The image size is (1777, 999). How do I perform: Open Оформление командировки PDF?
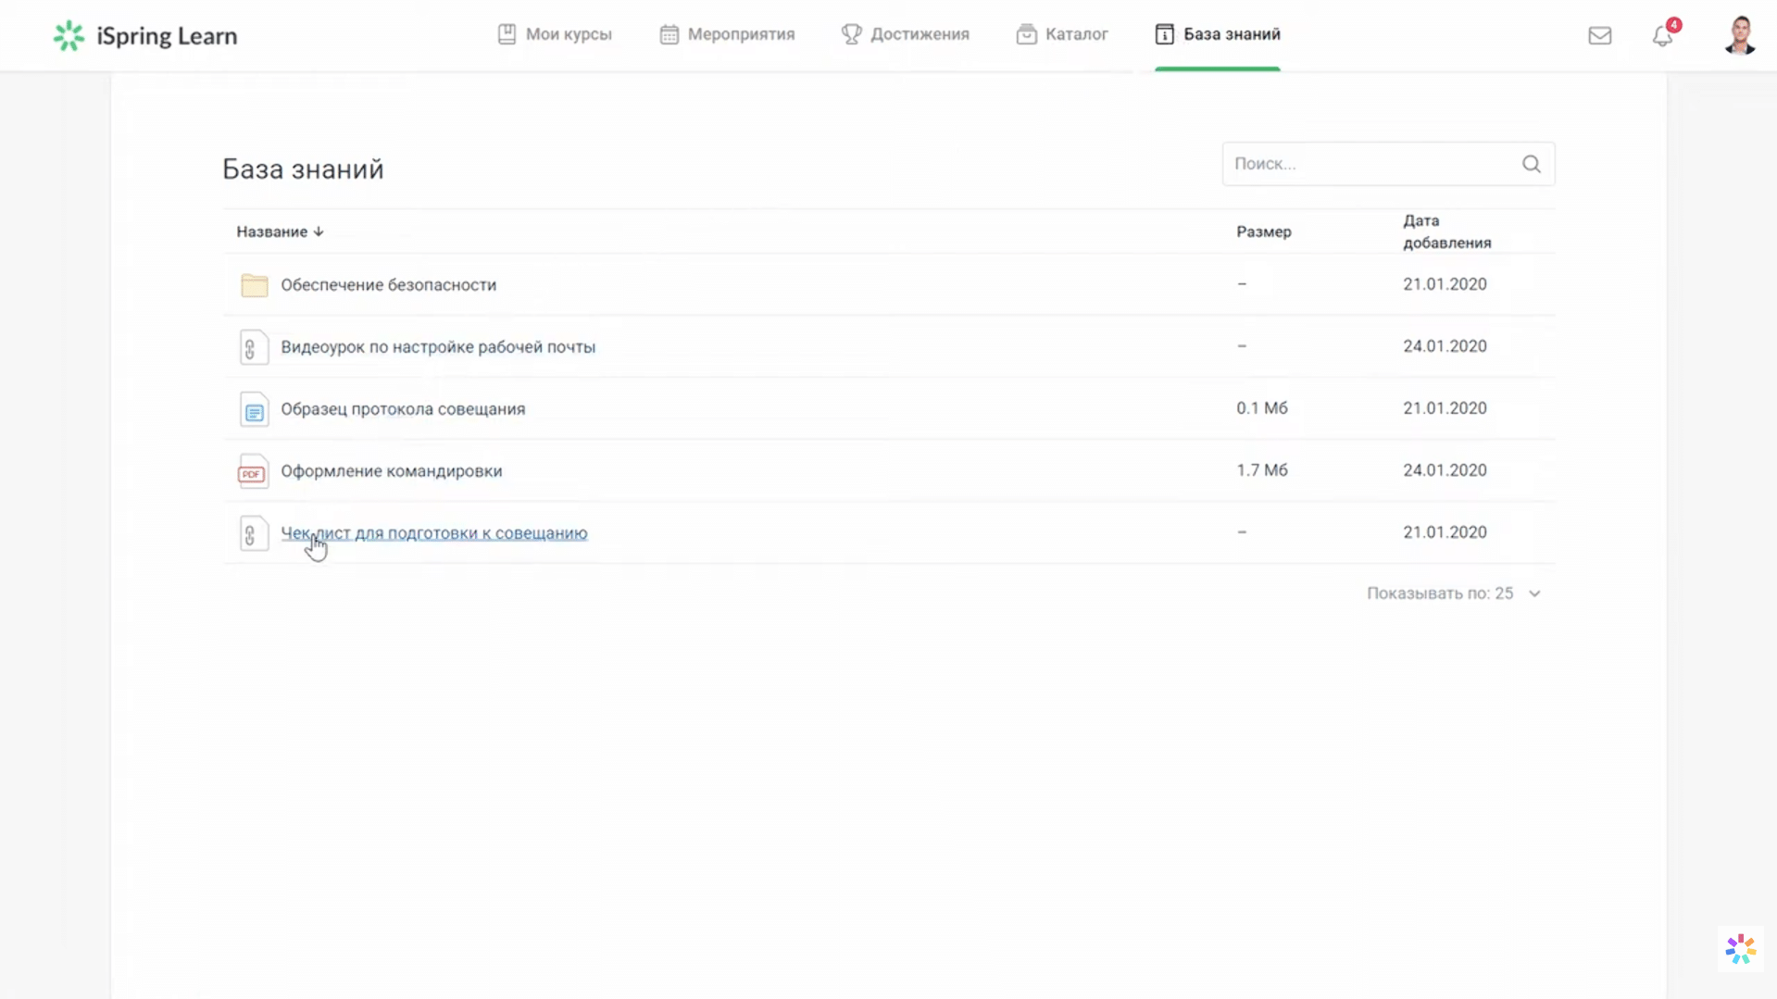coord(391,471)
